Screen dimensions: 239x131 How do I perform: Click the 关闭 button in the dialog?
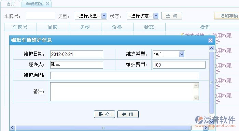[128, 114]
